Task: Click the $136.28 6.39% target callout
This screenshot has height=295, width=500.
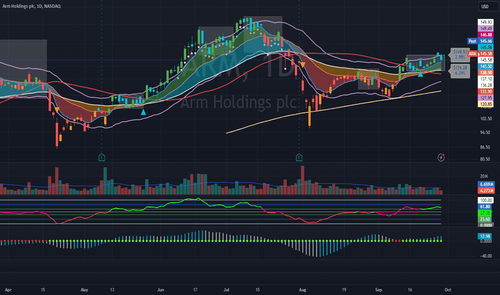Action: coord(460,70)
